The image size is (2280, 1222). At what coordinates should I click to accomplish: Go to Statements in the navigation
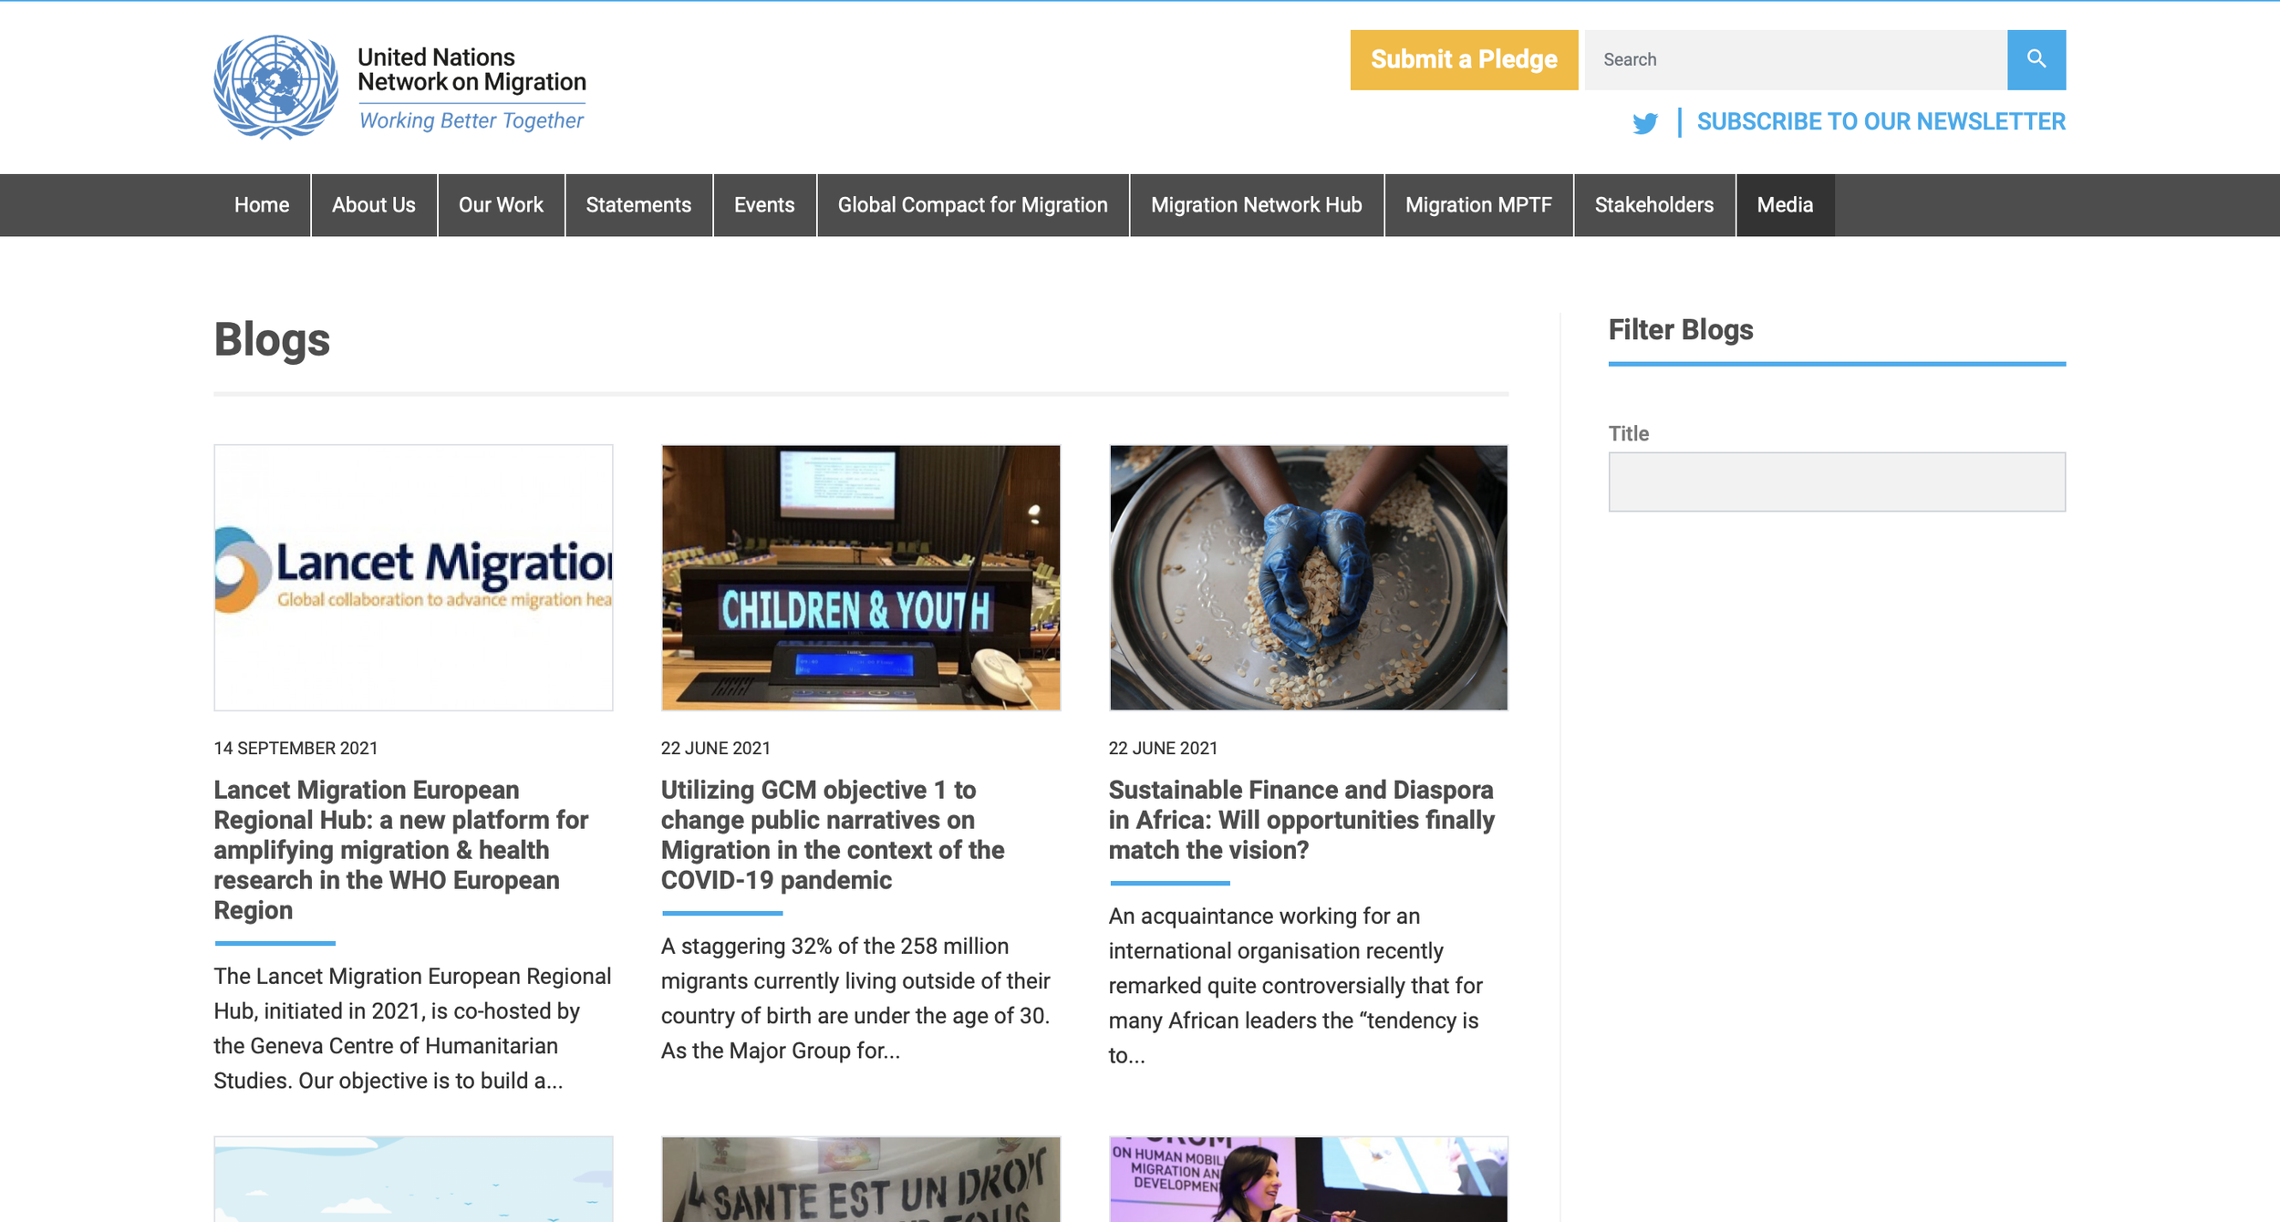pyautogui.click(x=638, y=205)
